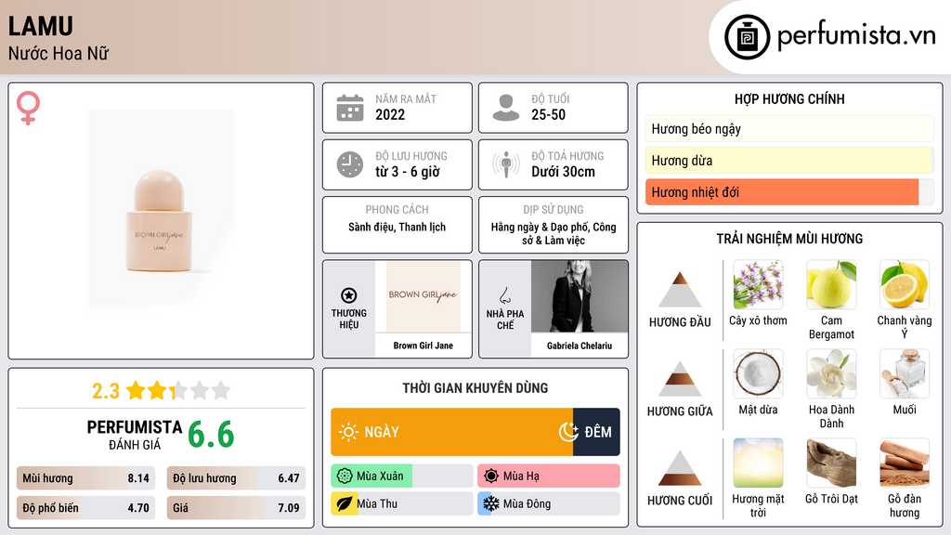Click the orange Ngày daytime bar
Viewport: 951px width, 535px height.
point(452,432)
